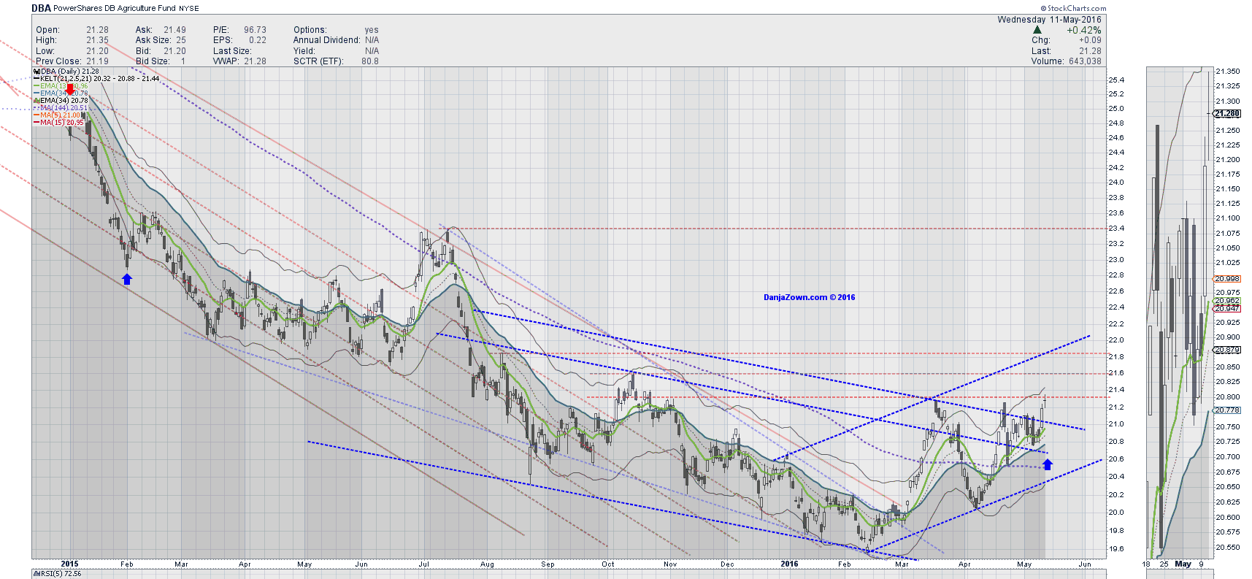Click the 'Last Size:' label
The height and width of the screenshot is (579, 1252).
click(232, 51)
